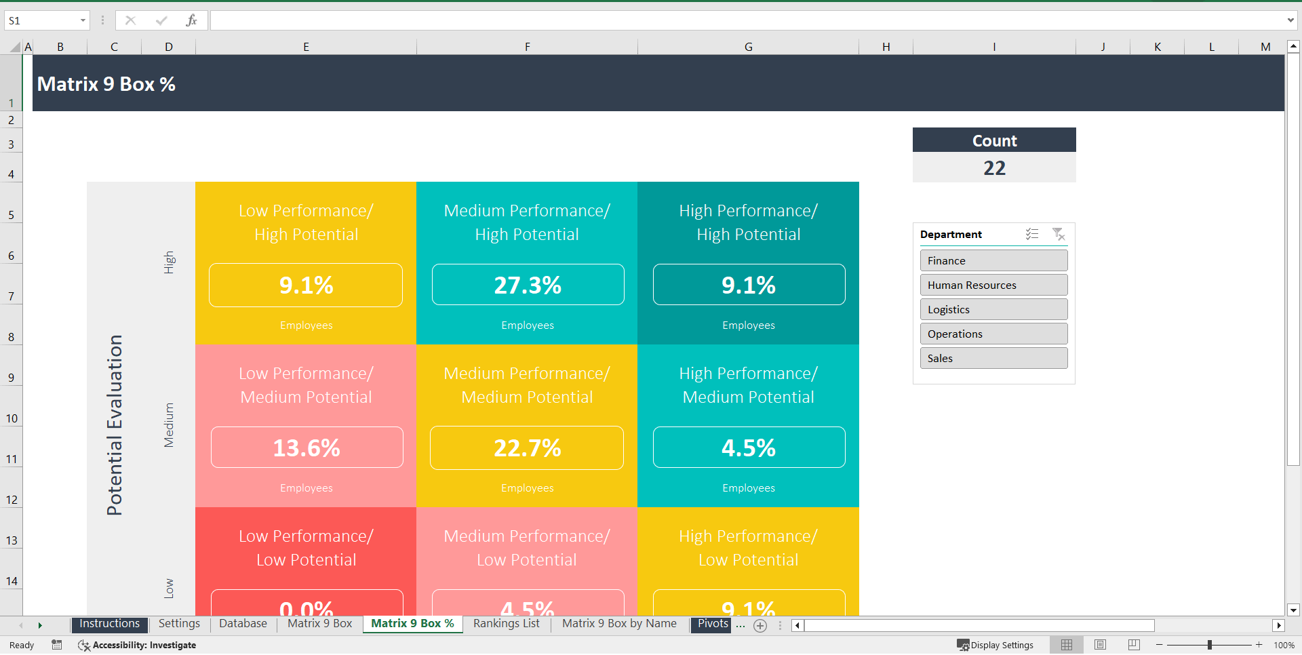This screenshot has height=655, width=1302.
Task: Expand the formula bar
Action: (1290, 20)
